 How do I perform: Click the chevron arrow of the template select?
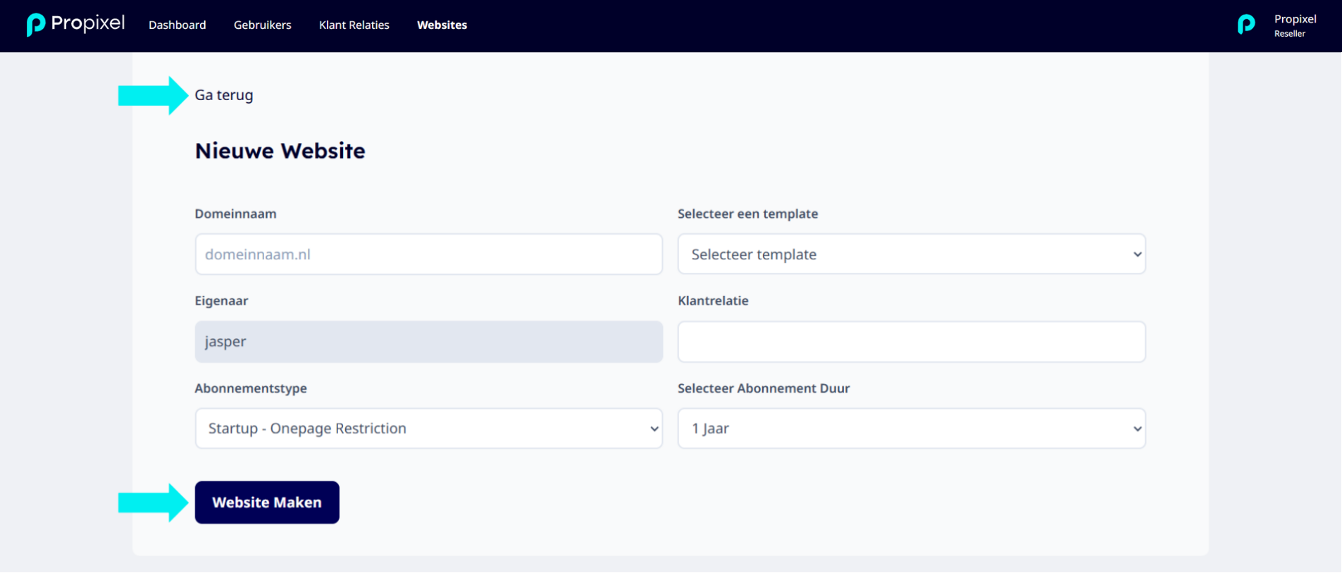tap(1137, 254)
